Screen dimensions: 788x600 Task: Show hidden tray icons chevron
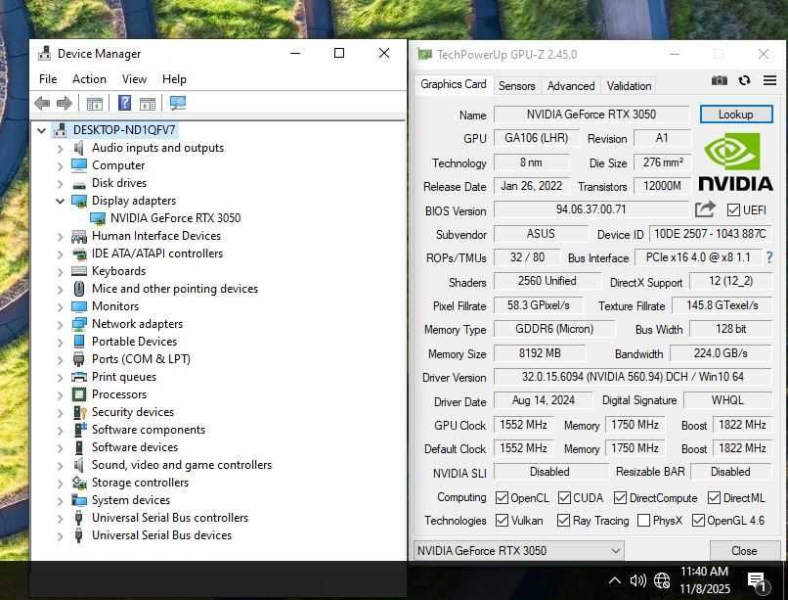pyautogui.click(x=614, y=580)
